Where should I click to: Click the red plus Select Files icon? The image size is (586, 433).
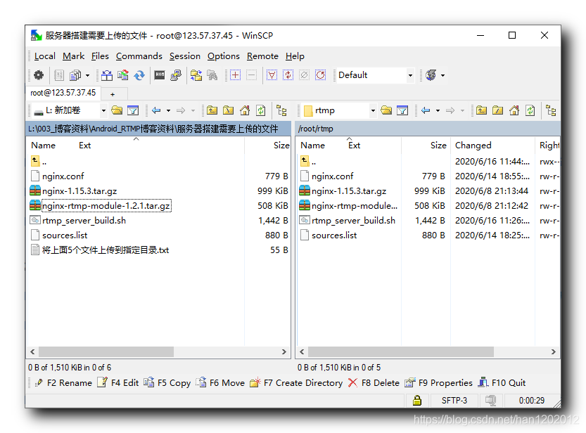pyautogui.click(x=236, y=75)
